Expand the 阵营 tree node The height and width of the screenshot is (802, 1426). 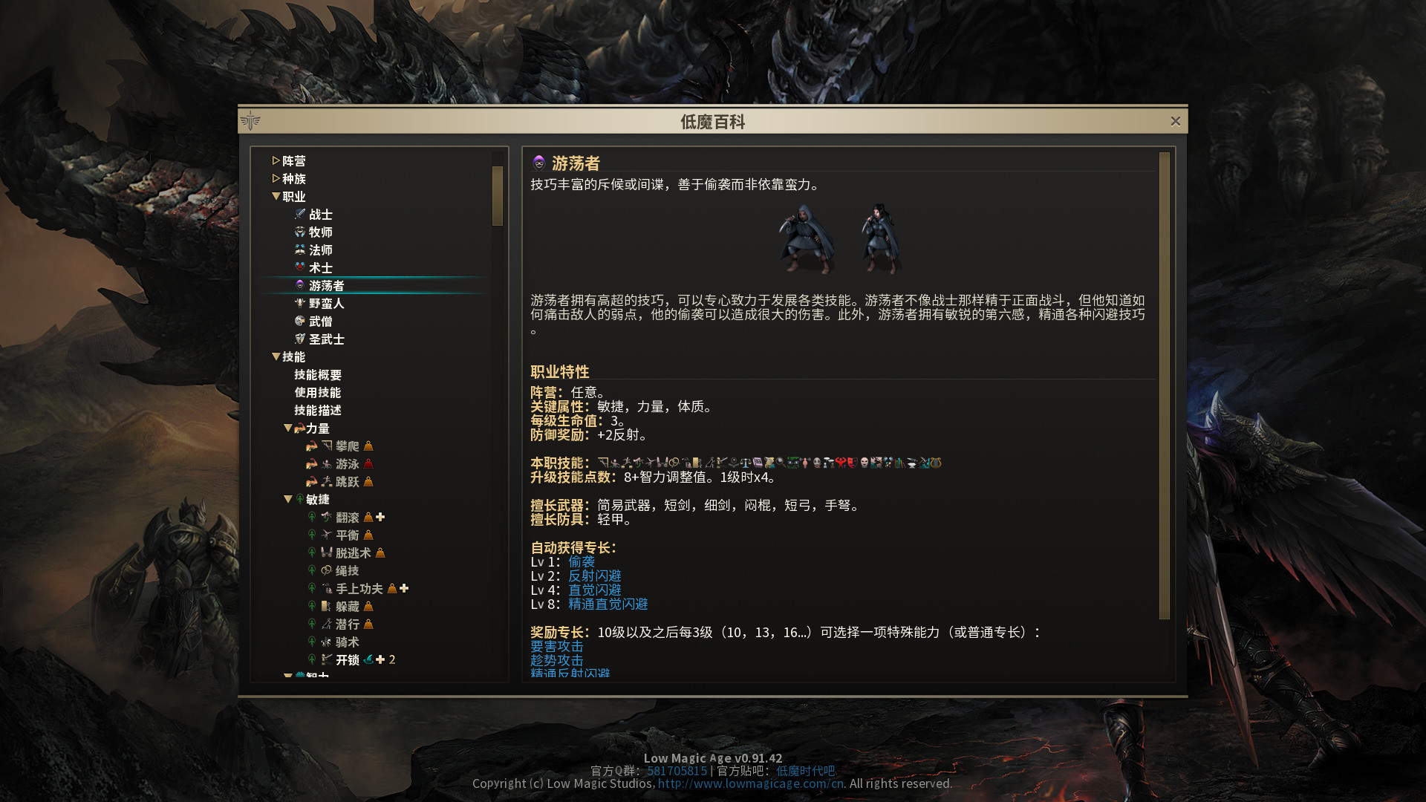[x=276, y=160]
